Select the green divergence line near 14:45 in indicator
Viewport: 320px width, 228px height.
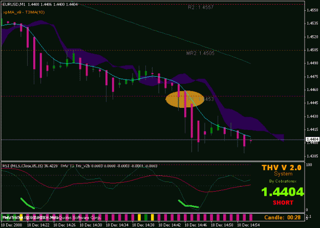click(188, 204)
